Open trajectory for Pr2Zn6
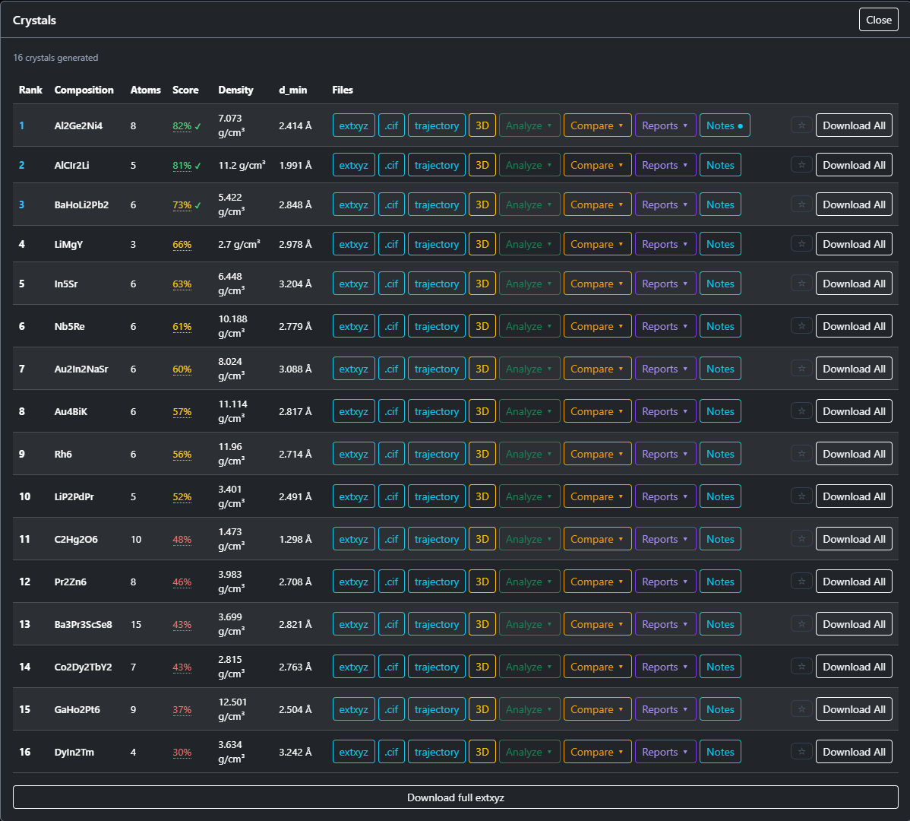This screenshot has width=910, height=821. tap(437, 582)
